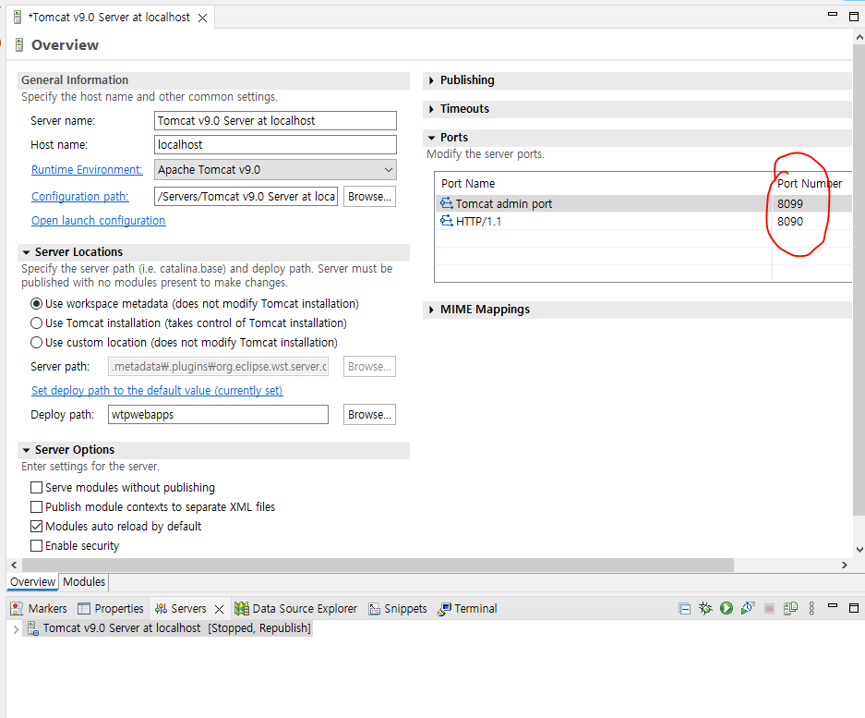The width and height of the screenshot is (865, 718).
Task: Start the server in debug mode
Action: [x=705, y=609]
